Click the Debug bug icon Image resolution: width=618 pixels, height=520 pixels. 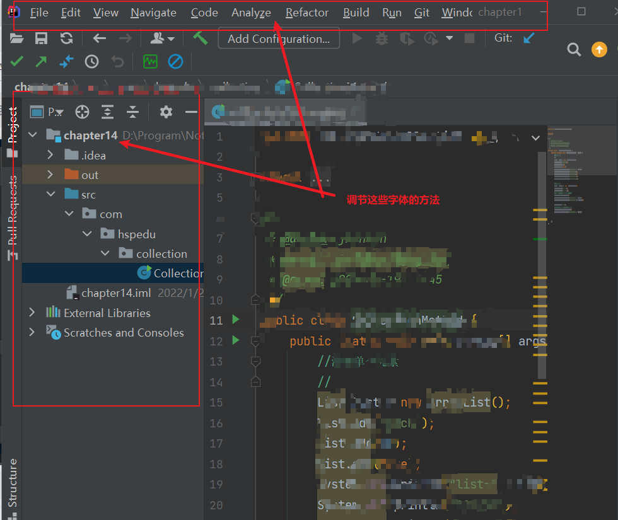382,38
